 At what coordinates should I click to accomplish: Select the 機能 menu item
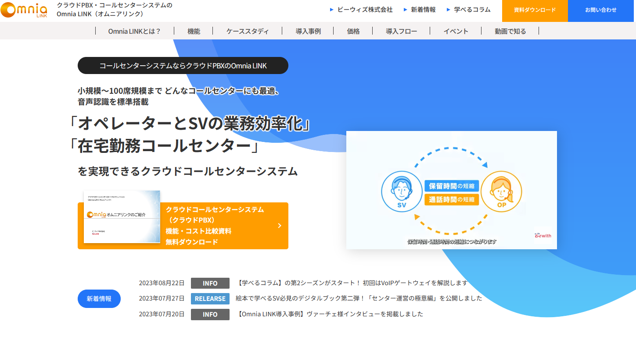click(194, 31)
